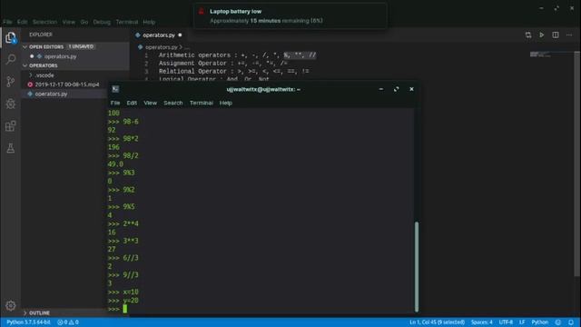Click the low battery notification icon
This screenshot has height=327, width=581.
click(202, 11)
